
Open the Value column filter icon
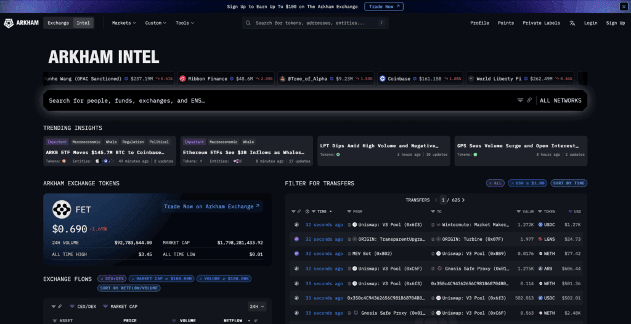click(519, 212)
